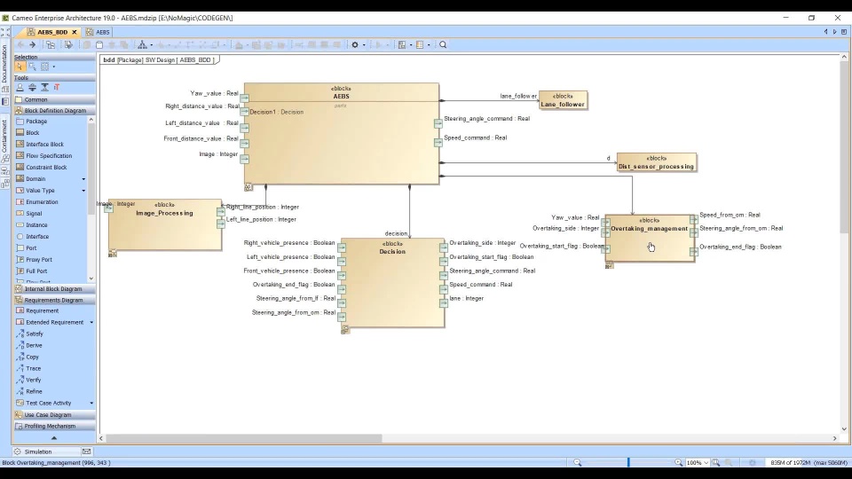Click the layout hierarchy icon in the toolbar
Viewport: 852px width, 479px height.
[142, 45]
